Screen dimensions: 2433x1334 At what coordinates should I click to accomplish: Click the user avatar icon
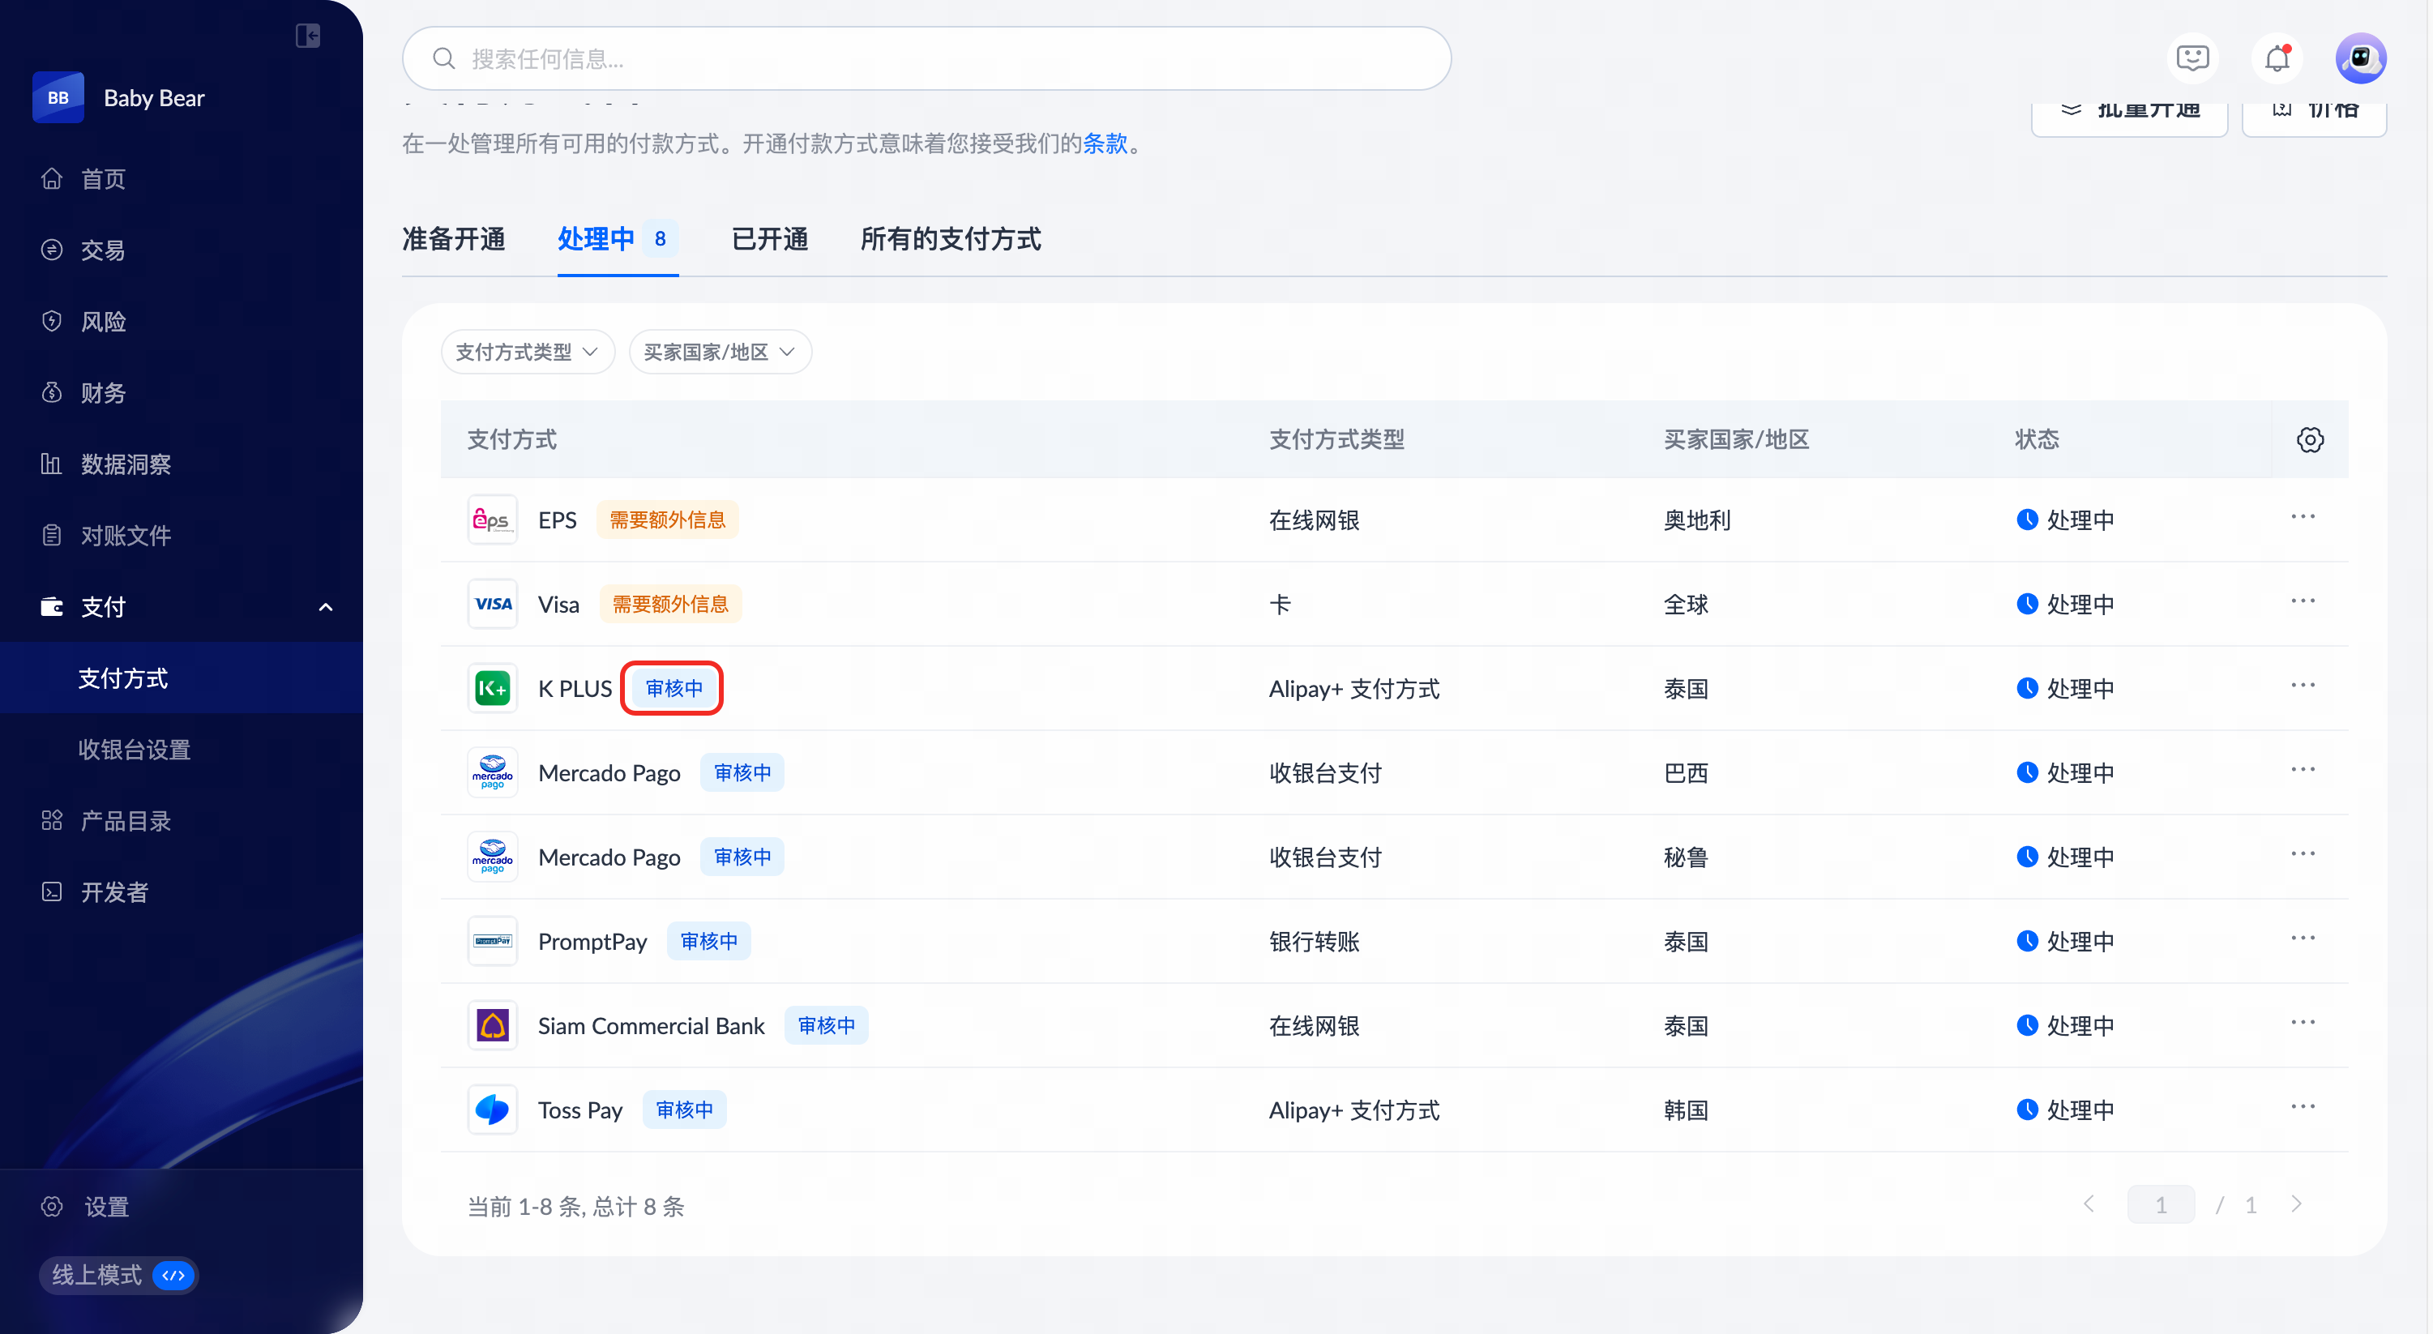click(2360, 58)
